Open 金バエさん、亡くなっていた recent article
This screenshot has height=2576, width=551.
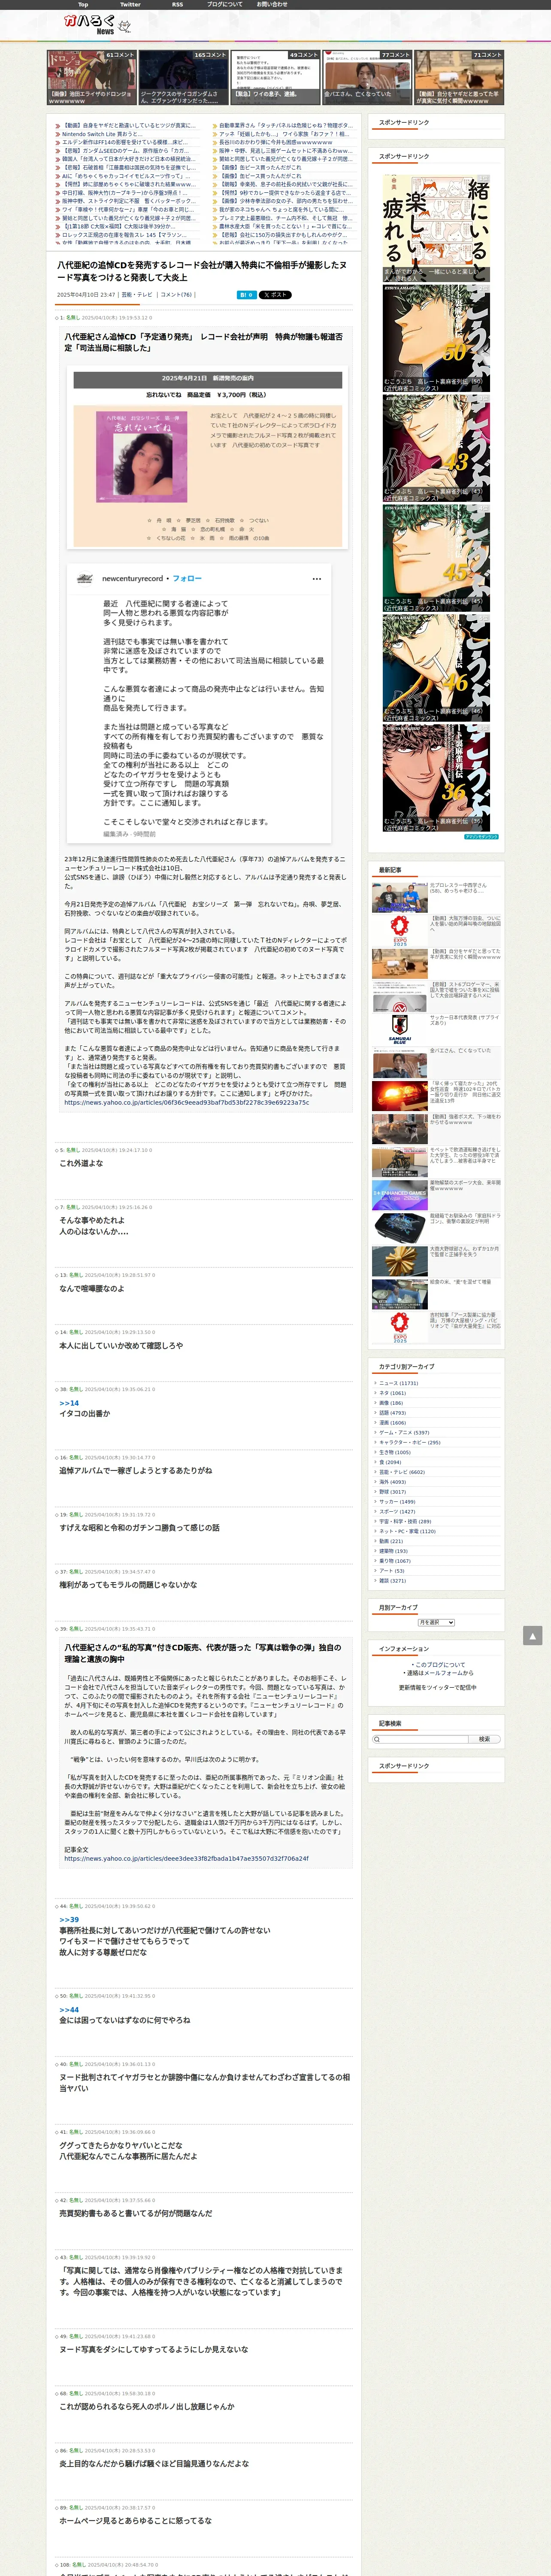click(460, 1050)
